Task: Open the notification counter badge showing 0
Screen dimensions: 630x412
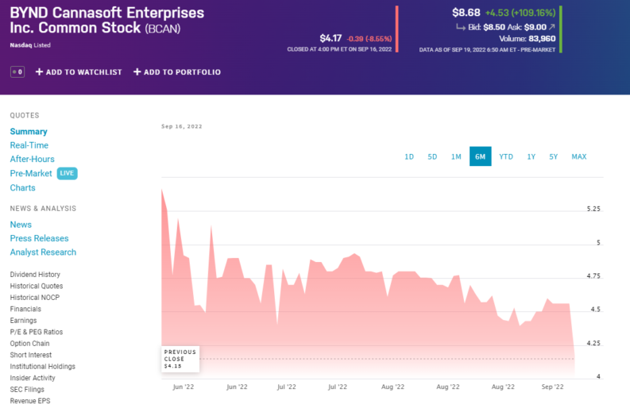Action: coord(17,72)
